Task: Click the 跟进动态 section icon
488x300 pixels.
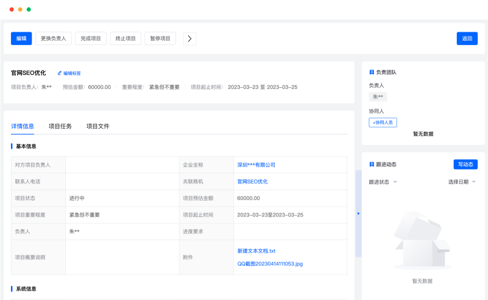Action: pyautogui.click(x=371, y=165)
